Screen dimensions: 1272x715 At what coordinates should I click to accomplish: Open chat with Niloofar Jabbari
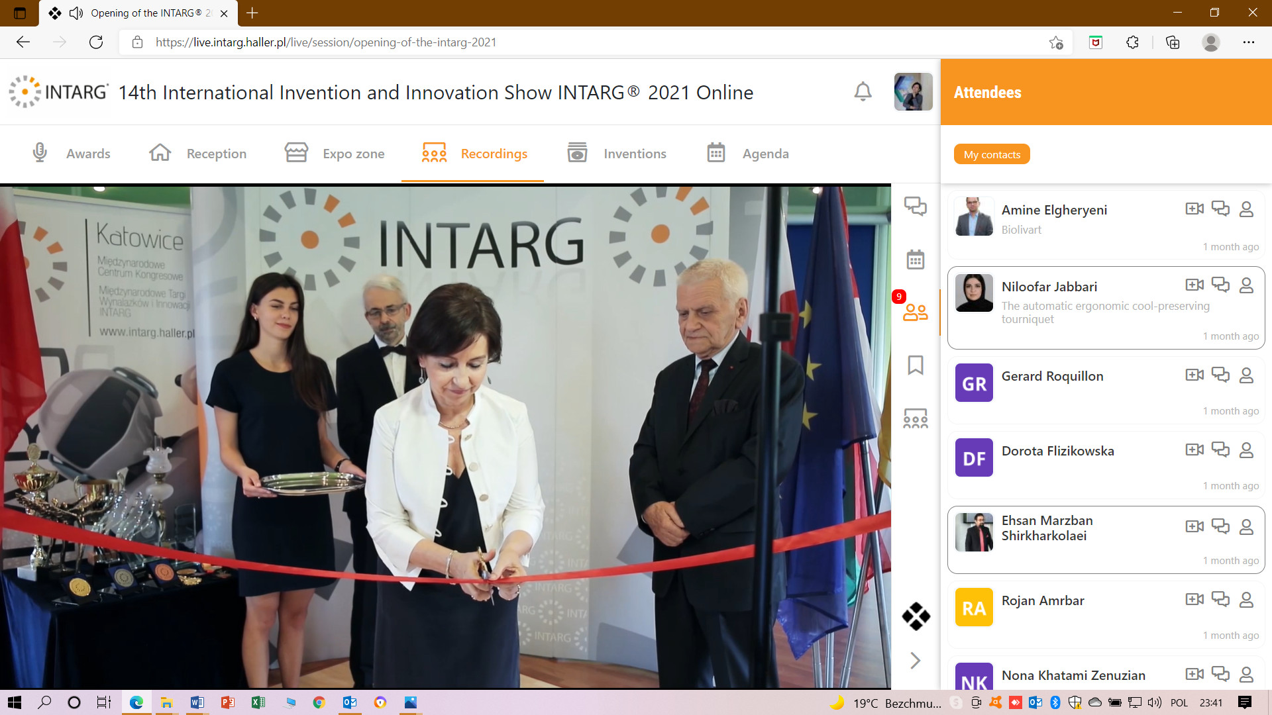click(1220, 285)
